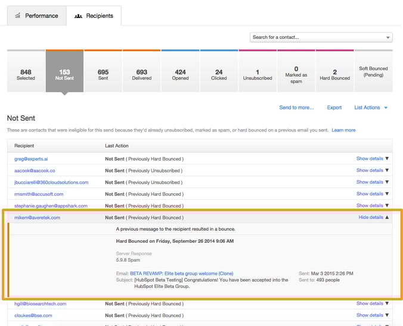Viewport: 403px width, 326px height.
Task: Switch to the Performance tab
Action: point(37,16)
